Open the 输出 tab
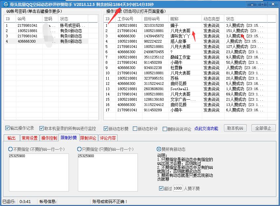The height and width of the screenshot is (206, 280). [11, 138]
